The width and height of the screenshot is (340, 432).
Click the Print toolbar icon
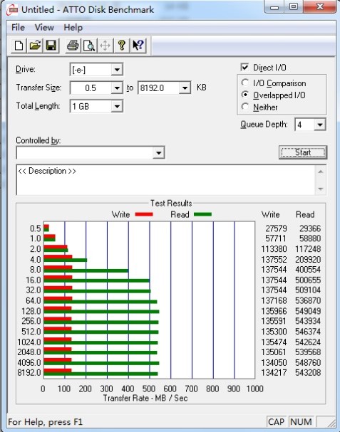point(73,46)
